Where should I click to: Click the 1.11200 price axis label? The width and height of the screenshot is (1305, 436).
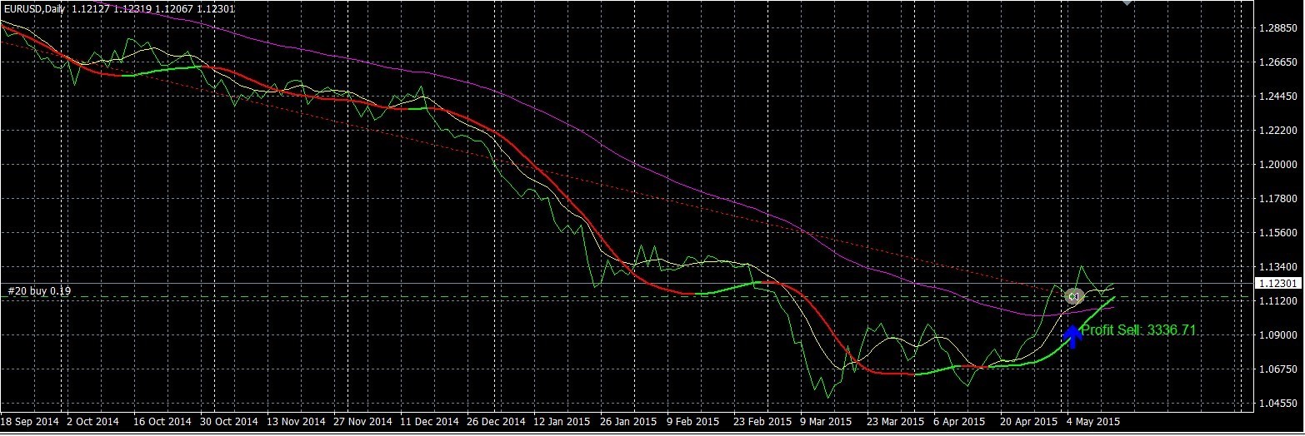click(1277, 301)
